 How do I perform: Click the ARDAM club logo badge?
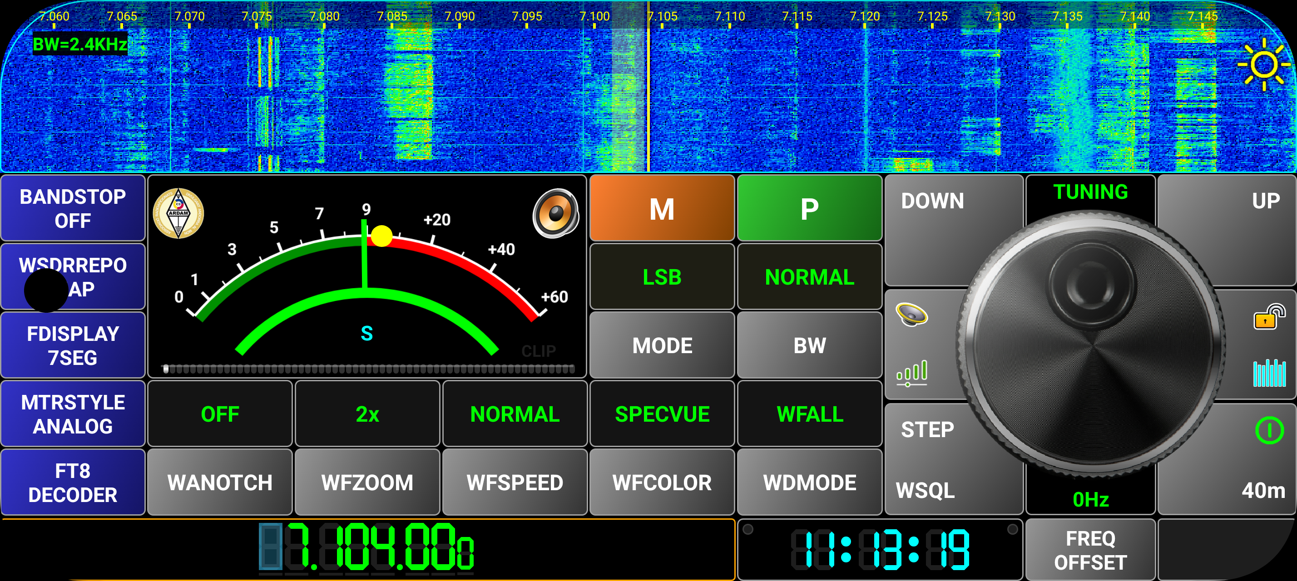[178, 214]
